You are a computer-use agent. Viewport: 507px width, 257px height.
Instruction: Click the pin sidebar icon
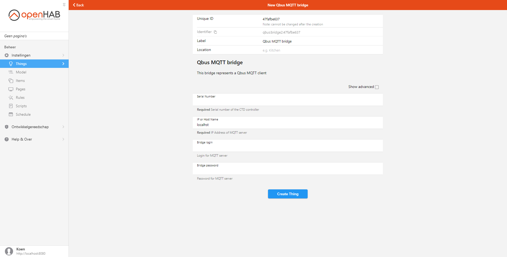pyautogui.click(x=64, y=5)
